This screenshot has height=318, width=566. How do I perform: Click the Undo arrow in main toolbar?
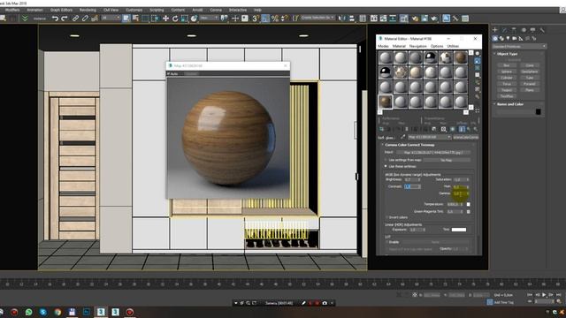pos(55,19)
